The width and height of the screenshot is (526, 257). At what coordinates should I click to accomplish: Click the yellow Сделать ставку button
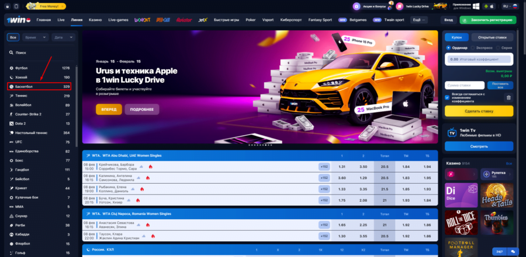point(478,111)
